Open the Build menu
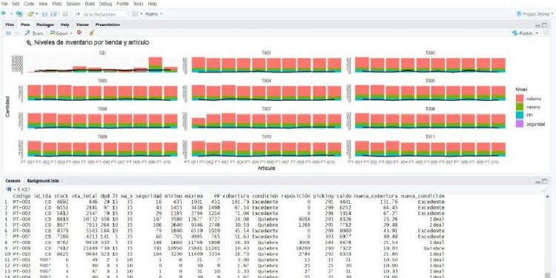 90,4
